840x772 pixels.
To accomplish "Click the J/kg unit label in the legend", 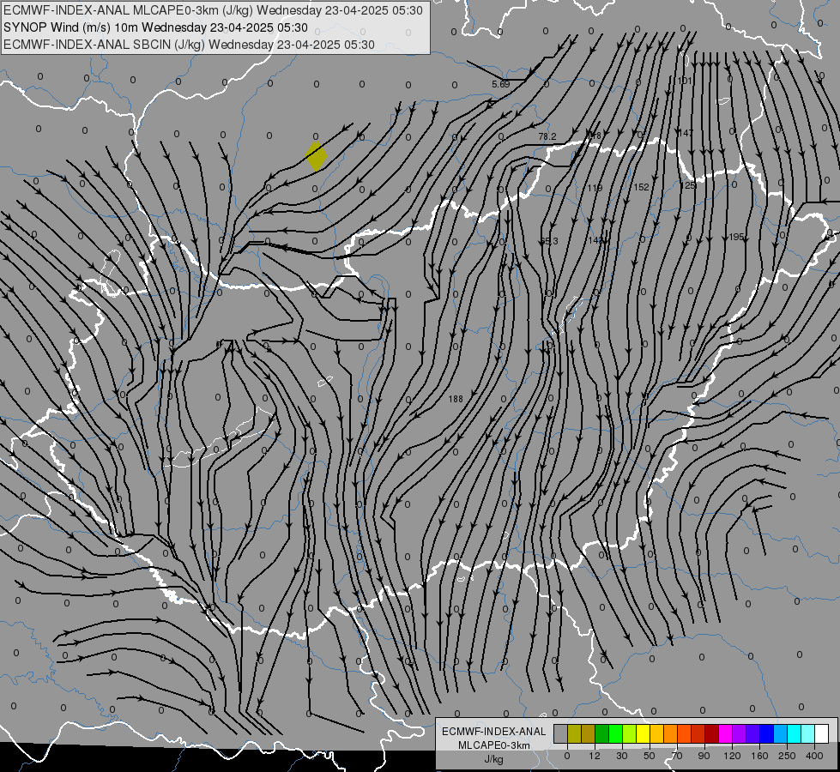I will pyautogui.click(x=494, y=758).
